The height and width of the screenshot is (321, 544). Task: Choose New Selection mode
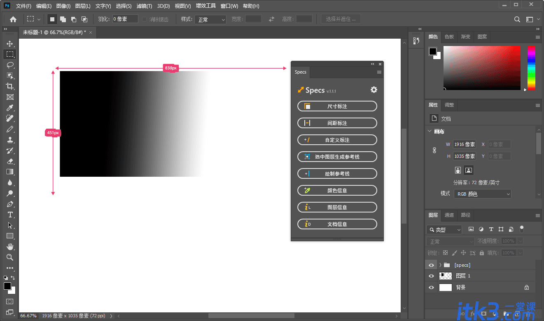coord(52,19)
